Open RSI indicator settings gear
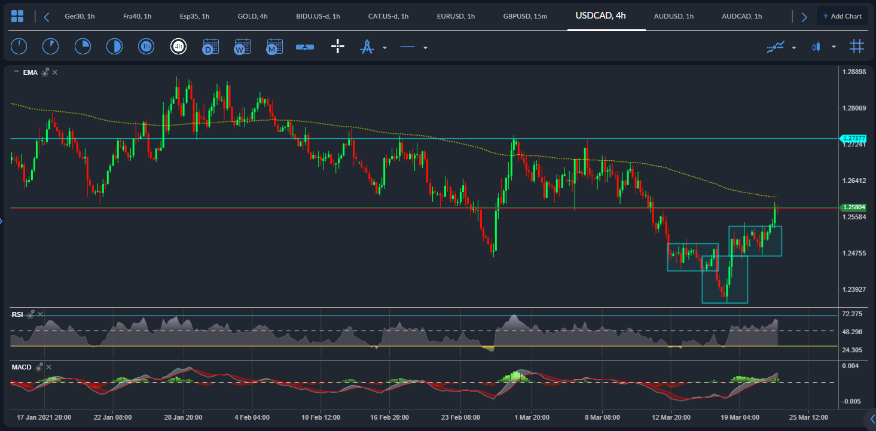 [30, 314]
